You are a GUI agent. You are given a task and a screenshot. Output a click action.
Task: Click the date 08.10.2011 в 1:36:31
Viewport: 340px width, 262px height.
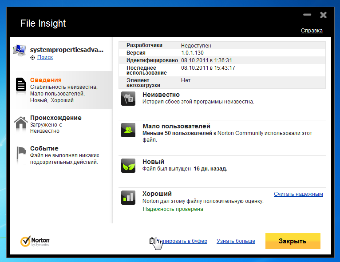(x=206, y=60)
